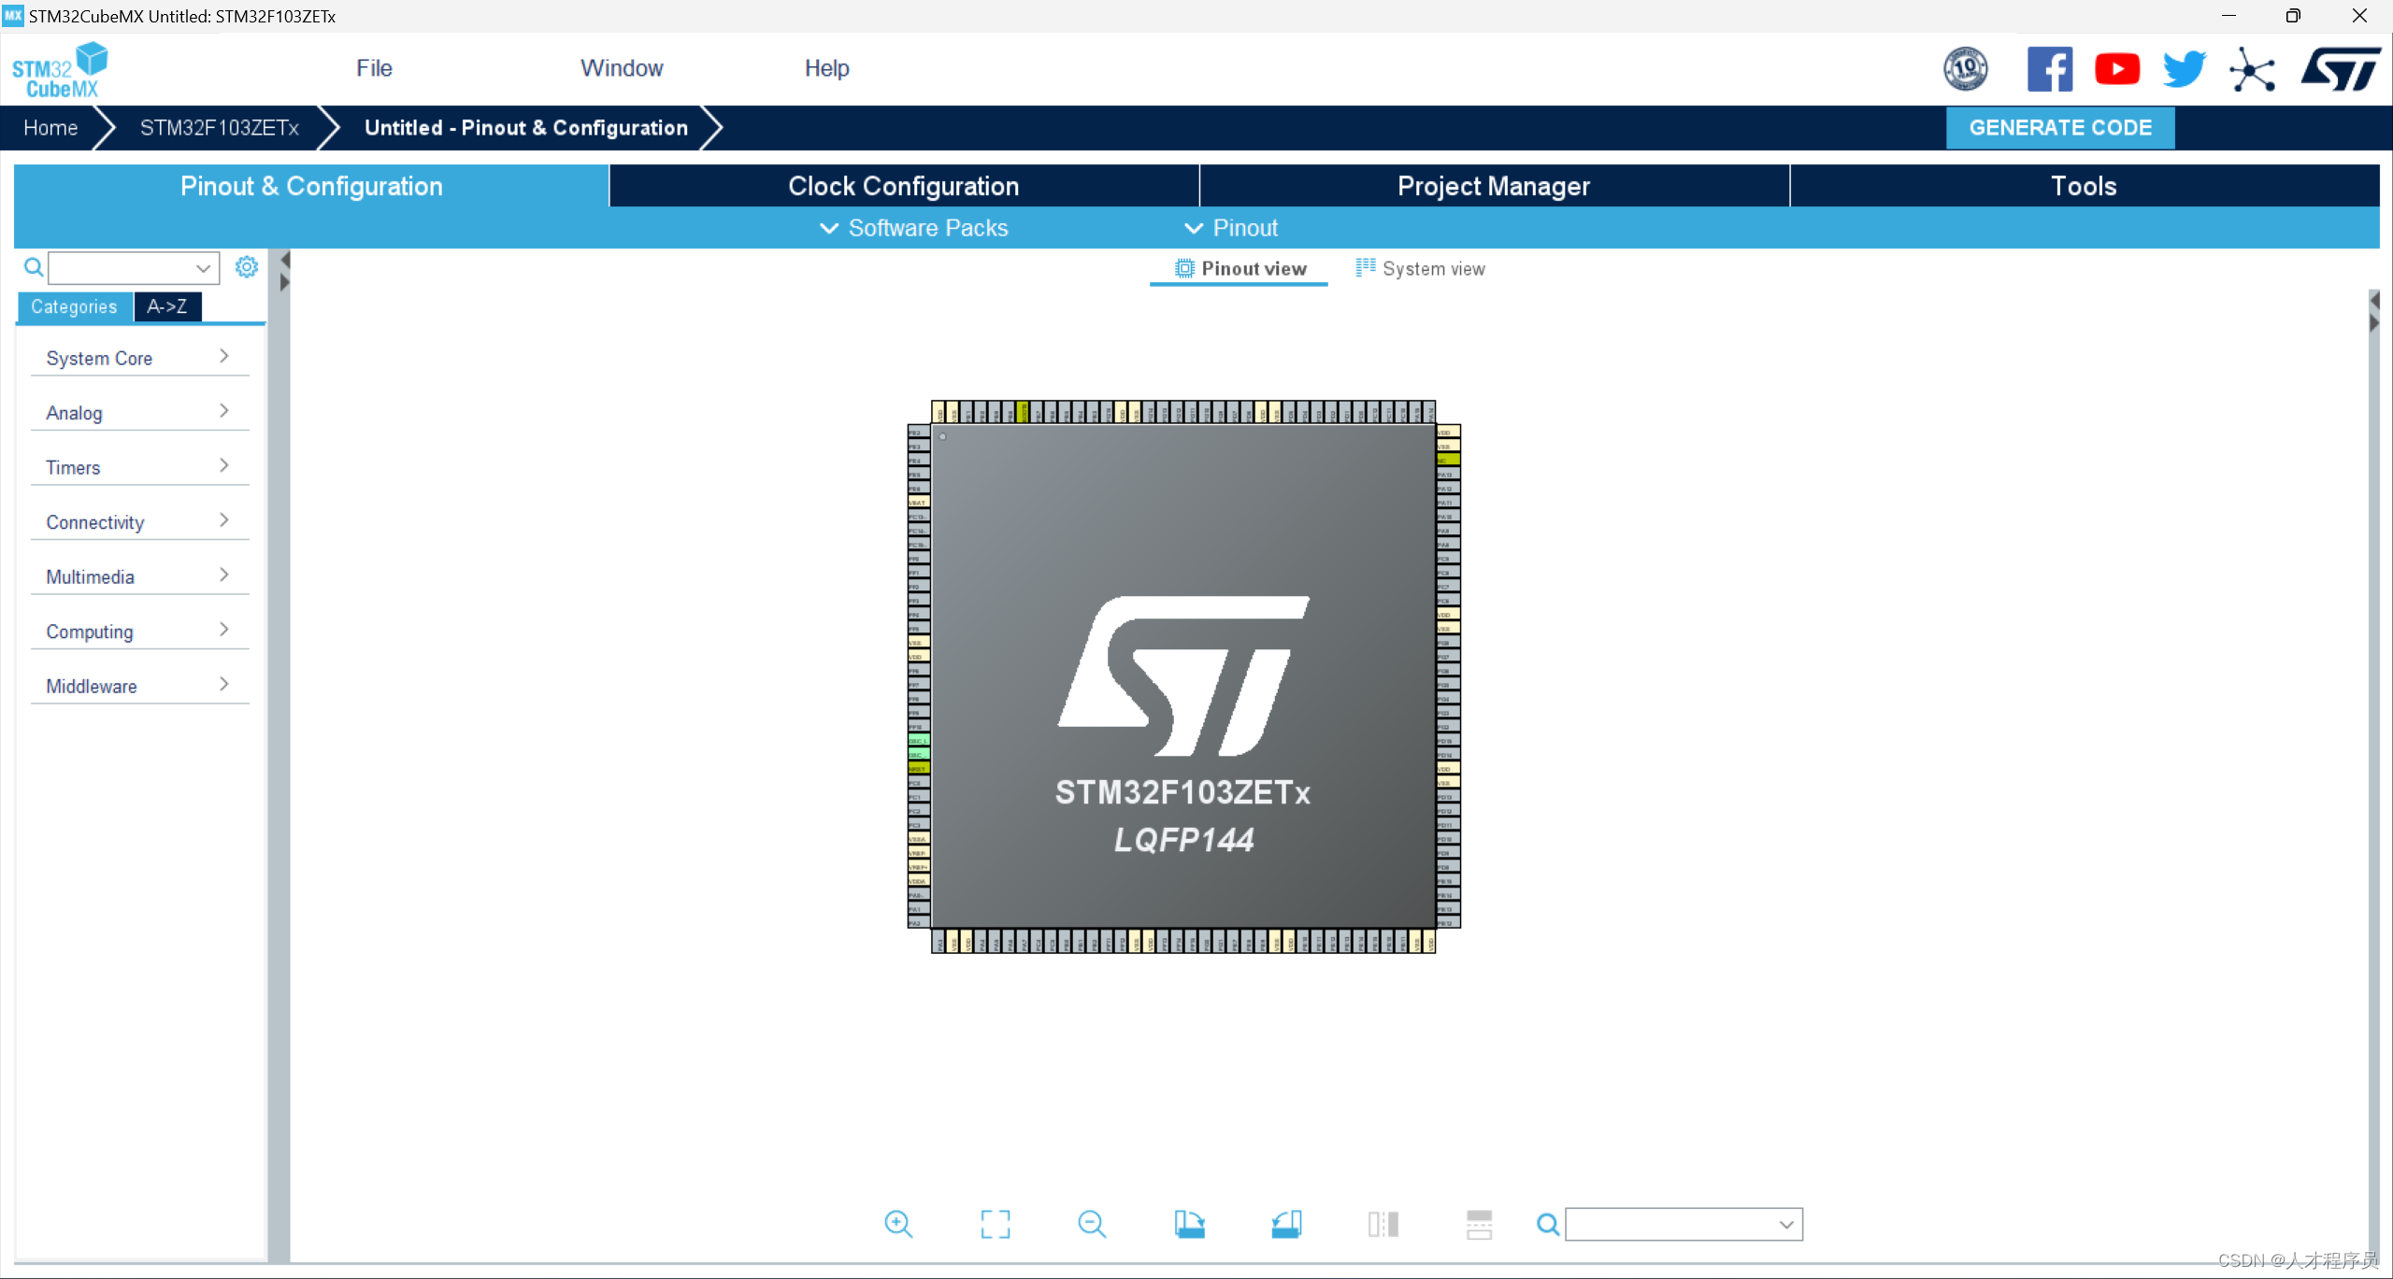2393x1279 pixels.
Task: Click the right sidebar collapse left arrow
Action: click(2374, 300)
